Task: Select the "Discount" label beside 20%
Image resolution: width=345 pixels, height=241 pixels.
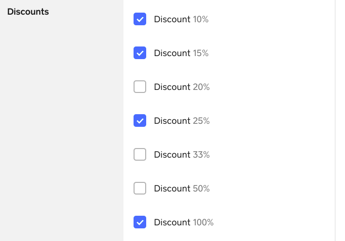Action: click(172, 87)
